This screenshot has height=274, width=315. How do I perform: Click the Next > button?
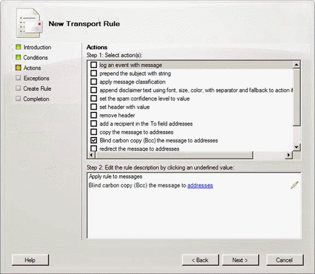[241, 260]
